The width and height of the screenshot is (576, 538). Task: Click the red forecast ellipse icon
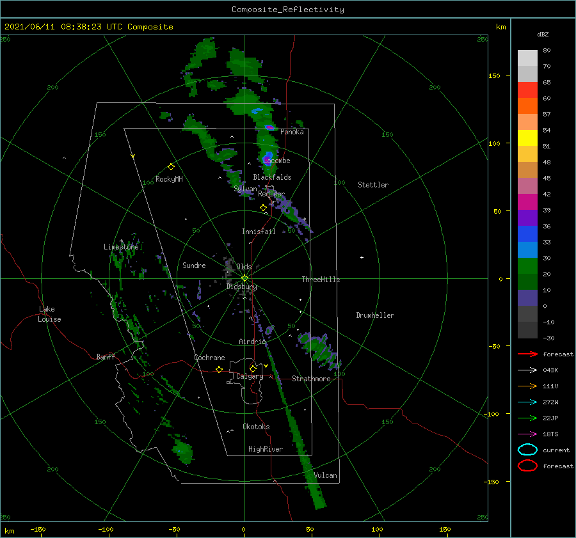(x=527, y=466)
